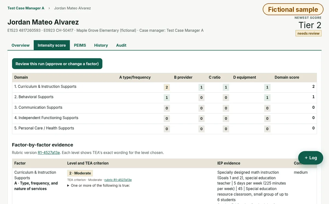Image resolution: width=329 pixels, height=204 pixels.
Task: Click A type/frequency score 2 in Curriculum & Instruction row
Action: tap(167, 87)
